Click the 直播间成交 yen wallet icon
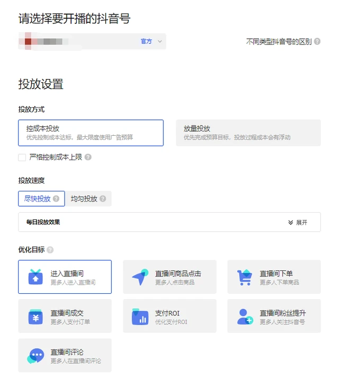 [x=35, y=317]
